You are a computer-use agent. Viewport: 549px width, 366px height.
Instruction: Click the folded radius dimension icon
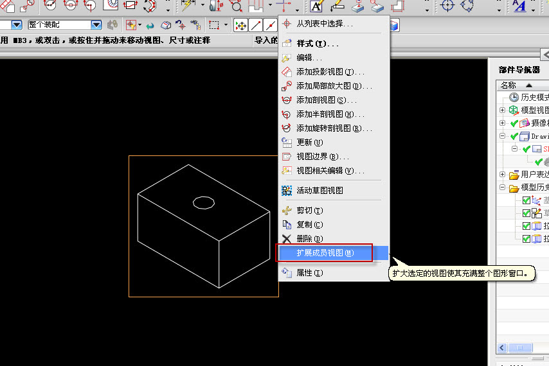pyautogui.click(x=90, y=5)
